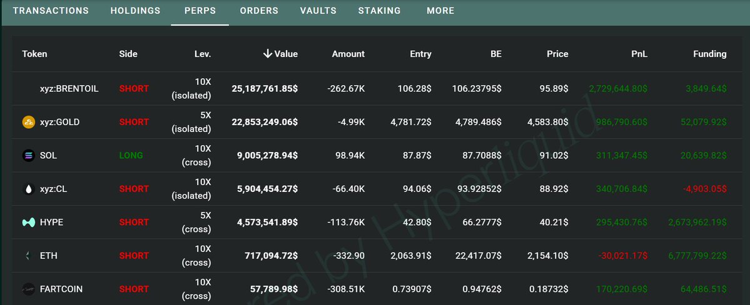Open the ORDERS tab
The width and height of the screenshot is (750, 305).
[259, 11]
